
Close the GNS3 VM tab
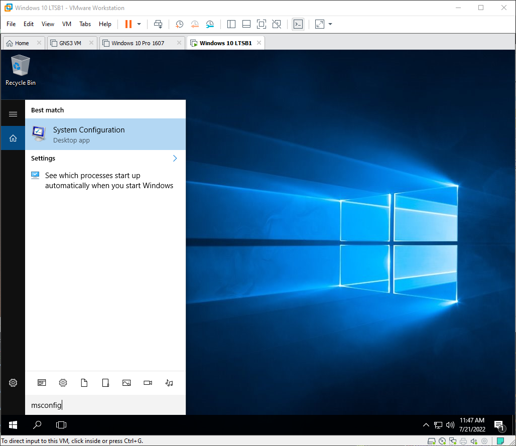[91, 43]
